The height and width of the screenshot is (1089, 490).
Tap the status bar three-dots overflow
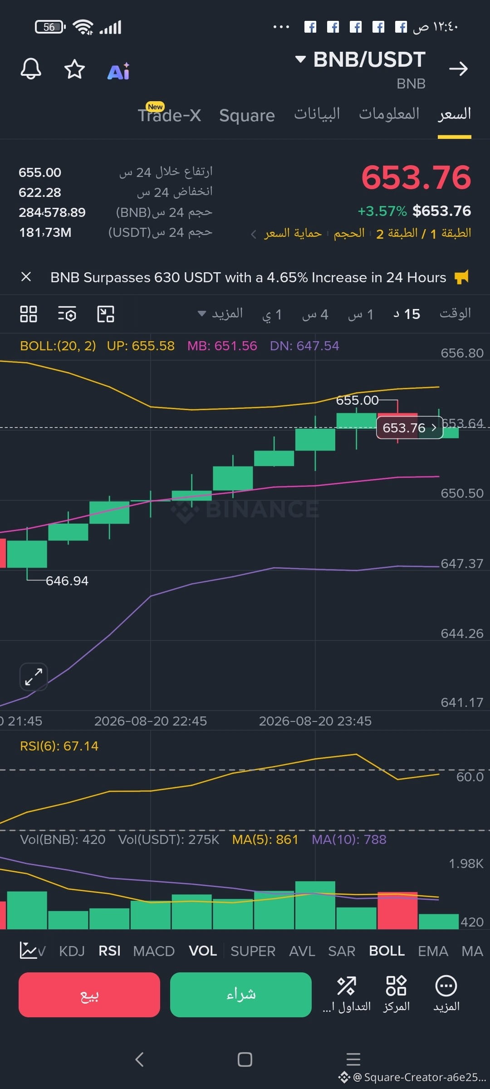click(281, 27)
